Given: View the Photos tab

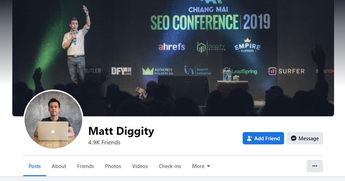Looking at the screenshot, I should pyautogui.click(x=113, y=166).
